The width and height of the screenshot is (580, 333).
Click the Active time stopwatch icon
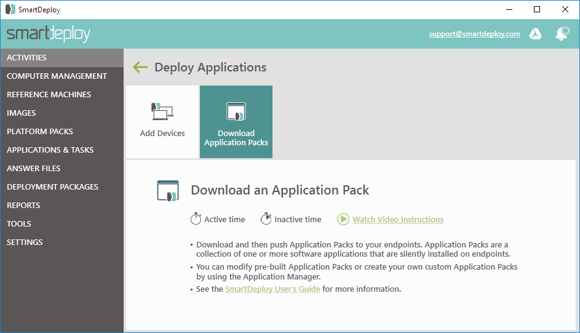tap(196, 219)
